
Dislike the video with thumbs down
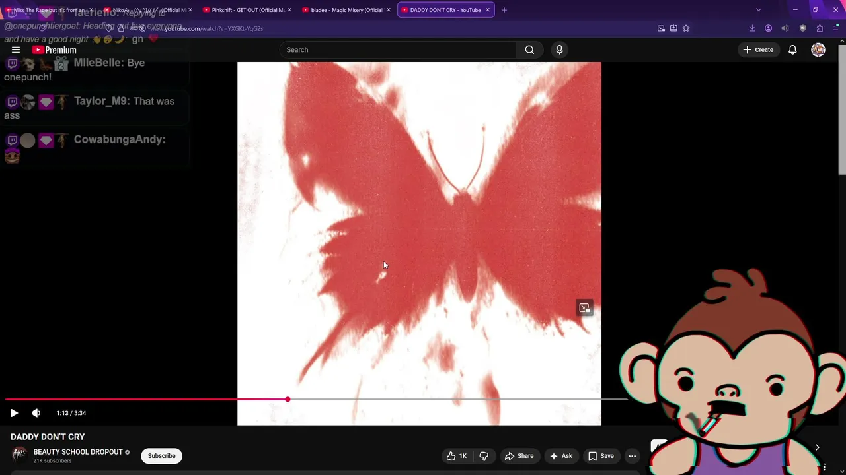point(484,456)
